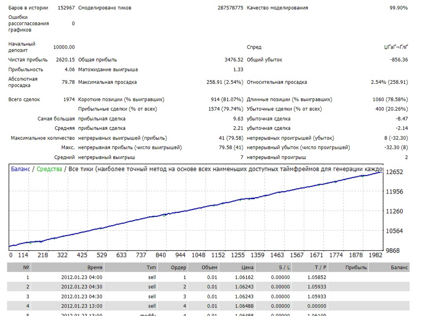The width and height of the screenshot is (421, 316).
Task: Click the chart axis label 12652
Action: pyautogui.click(x=394, y=172)
